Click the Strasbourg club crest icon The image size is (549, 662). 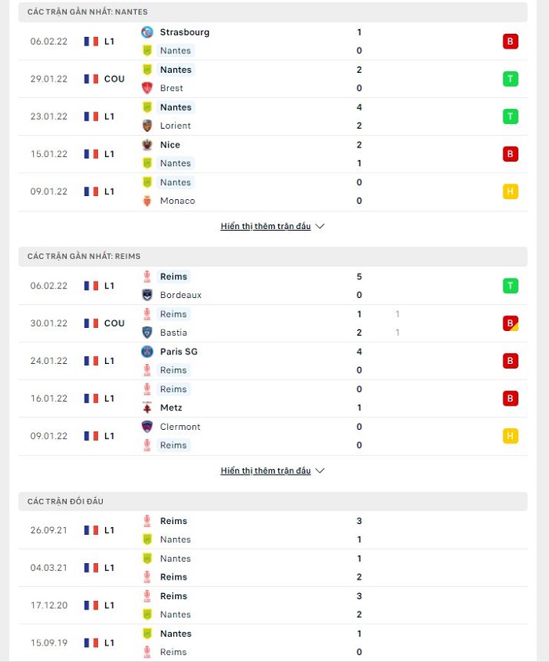147,32
